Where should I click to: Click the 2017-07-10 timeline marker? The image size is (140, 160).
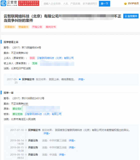tap(26, 130)
